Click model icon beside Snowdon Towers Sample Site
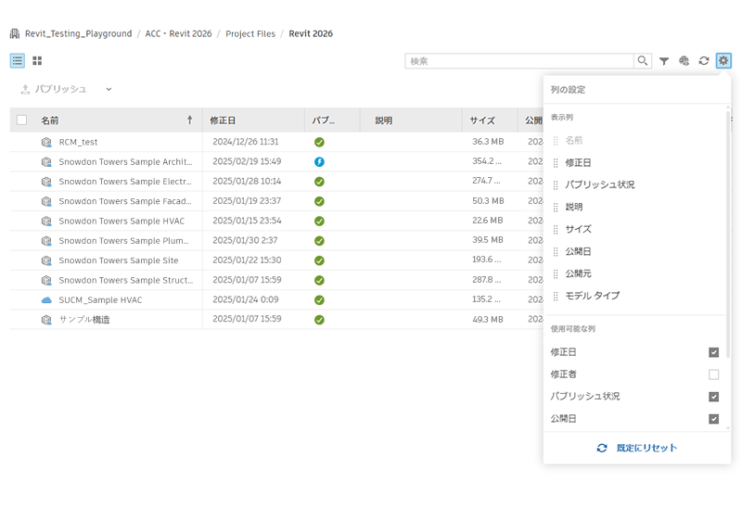This screenshot has height=507, width=742. 46,260
